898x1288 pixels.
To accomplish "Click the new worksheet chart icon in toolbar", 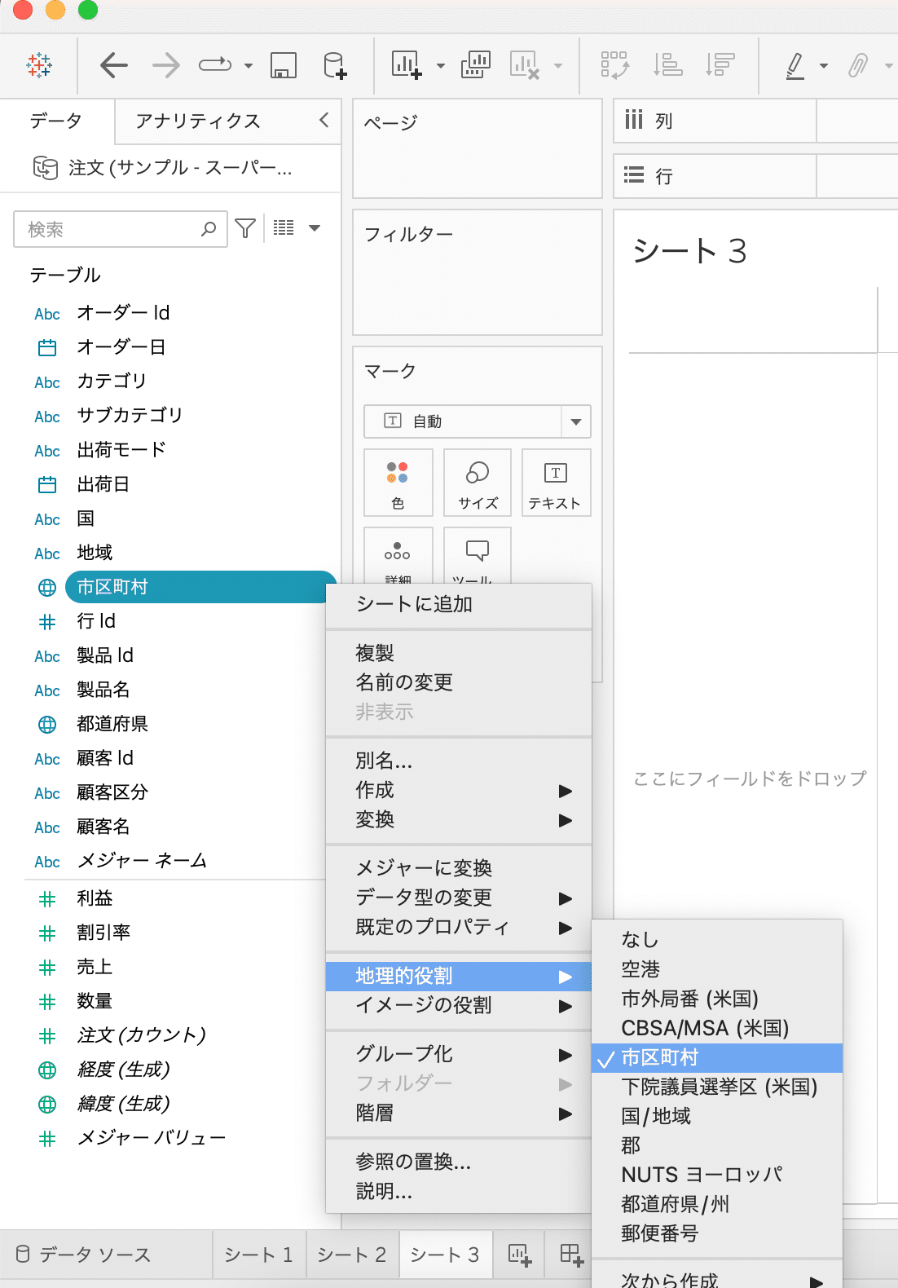I will 407,64.
